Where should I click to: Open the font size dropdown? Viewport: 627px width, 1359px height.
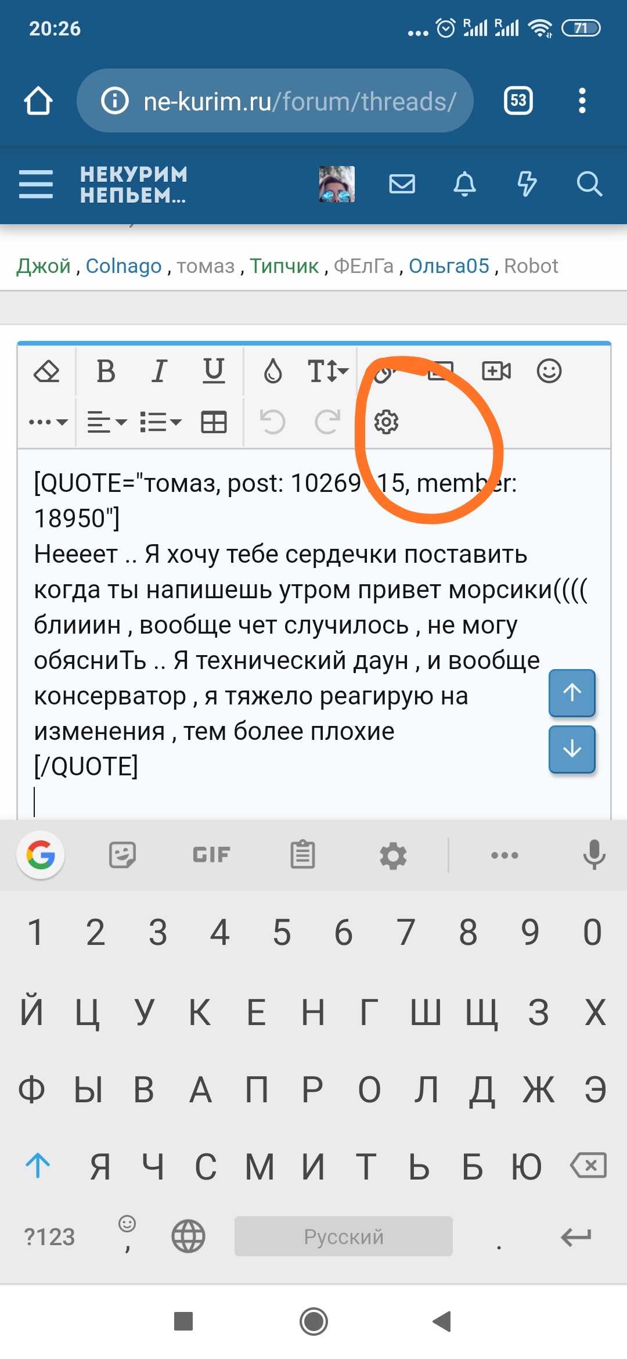point(327,371)
